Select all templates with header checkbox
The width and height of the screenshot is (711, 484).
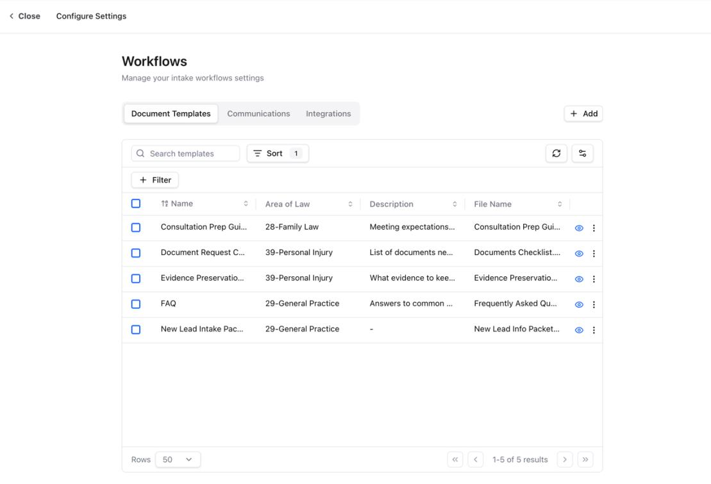point(135,204)
